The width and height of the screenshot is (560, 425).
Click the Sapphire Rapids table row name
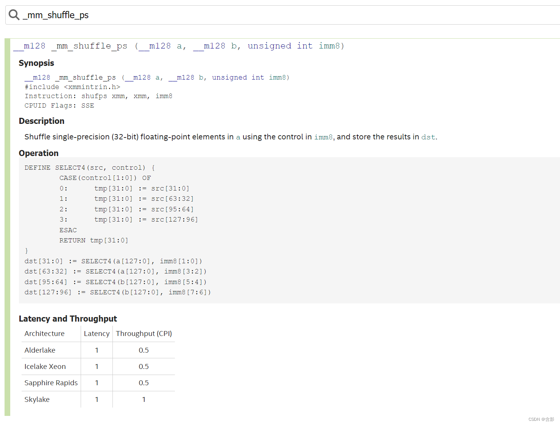pyautogui.click(x=51, y=383)
